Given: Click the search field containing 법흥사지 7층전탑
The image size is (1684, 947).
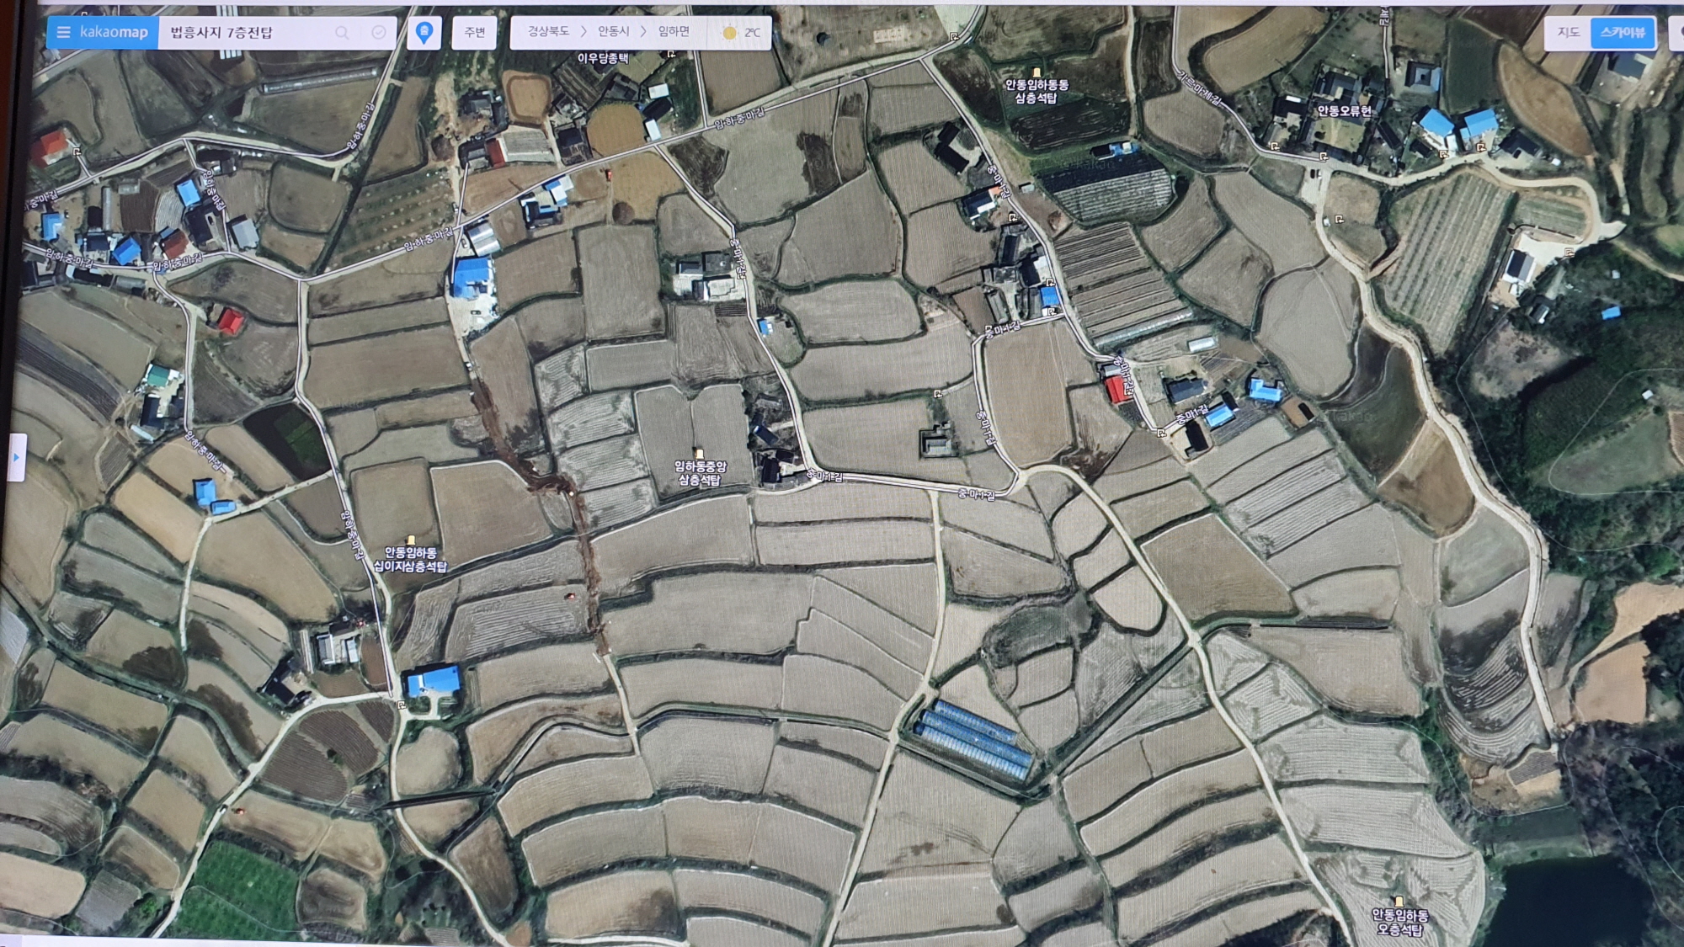Looking at the screenshot, I should coord(244,33).
